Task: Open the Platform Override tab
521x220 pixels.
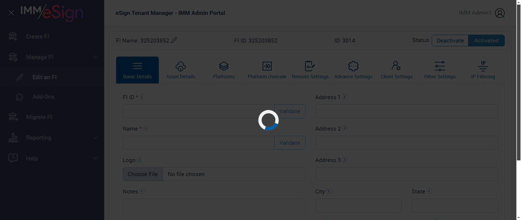Action: click(267, 70)
